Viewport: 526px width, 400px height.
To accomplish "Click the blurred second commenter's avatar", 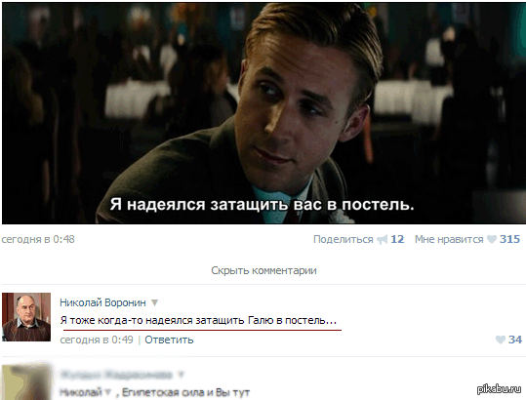I will pos(26,382).
